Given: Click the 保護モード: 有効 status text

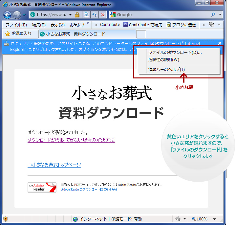Looking at the screenshot, I should point(126,219).
